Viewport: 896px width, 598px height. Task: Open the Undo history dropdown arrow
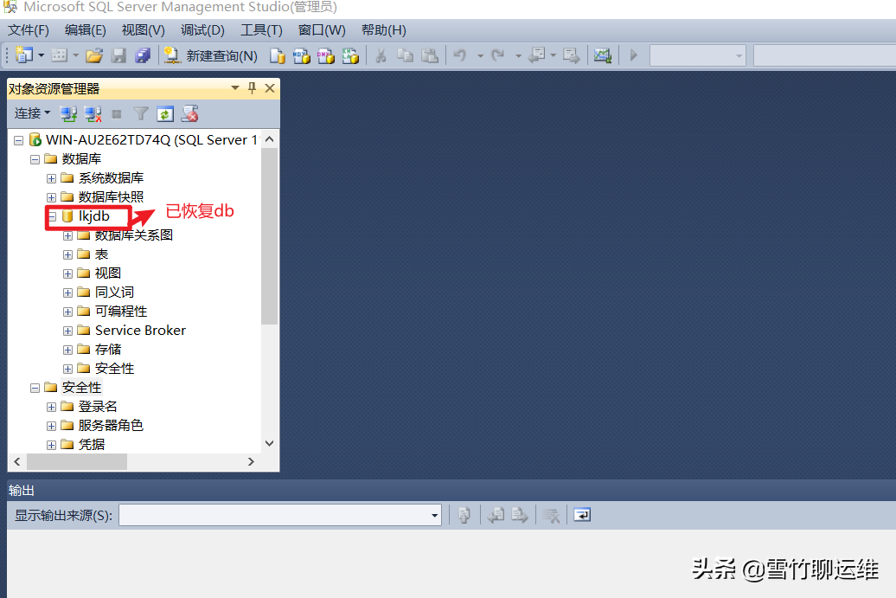pyautogui.click(x=480, y=56)
